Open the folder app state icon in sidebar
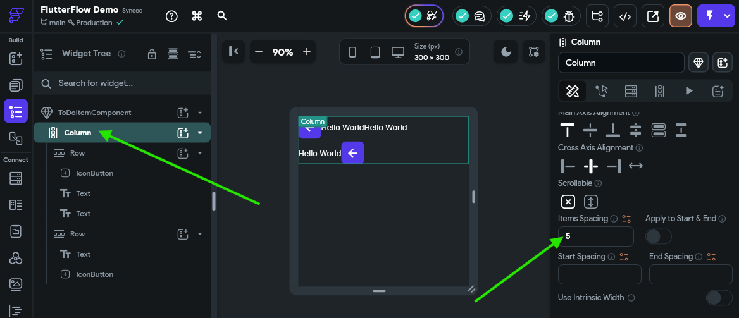This screenshot has width=739, height=318. tap(16, 231)
